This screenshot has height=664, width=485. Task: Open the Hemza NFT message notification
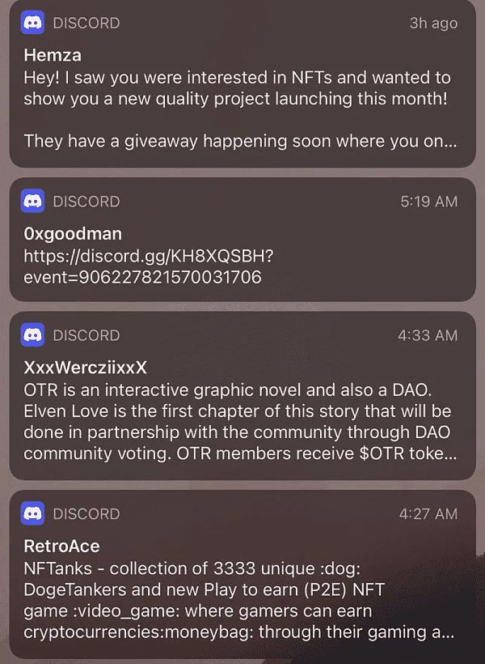[x=242, y=83]
